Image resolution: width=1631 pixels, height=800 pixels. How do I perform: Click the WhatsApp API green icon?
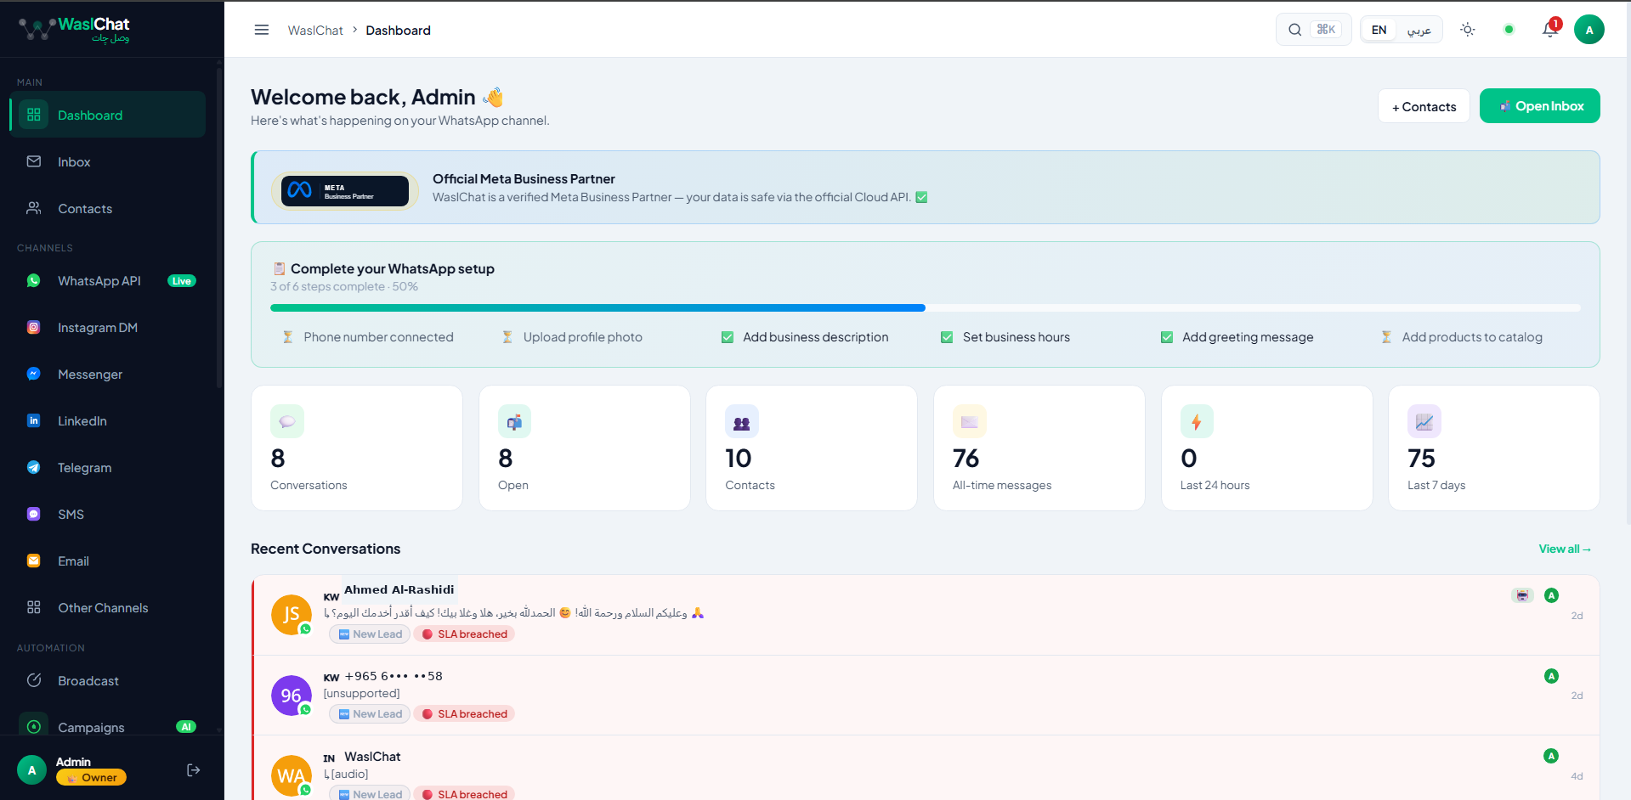(34, 280)
